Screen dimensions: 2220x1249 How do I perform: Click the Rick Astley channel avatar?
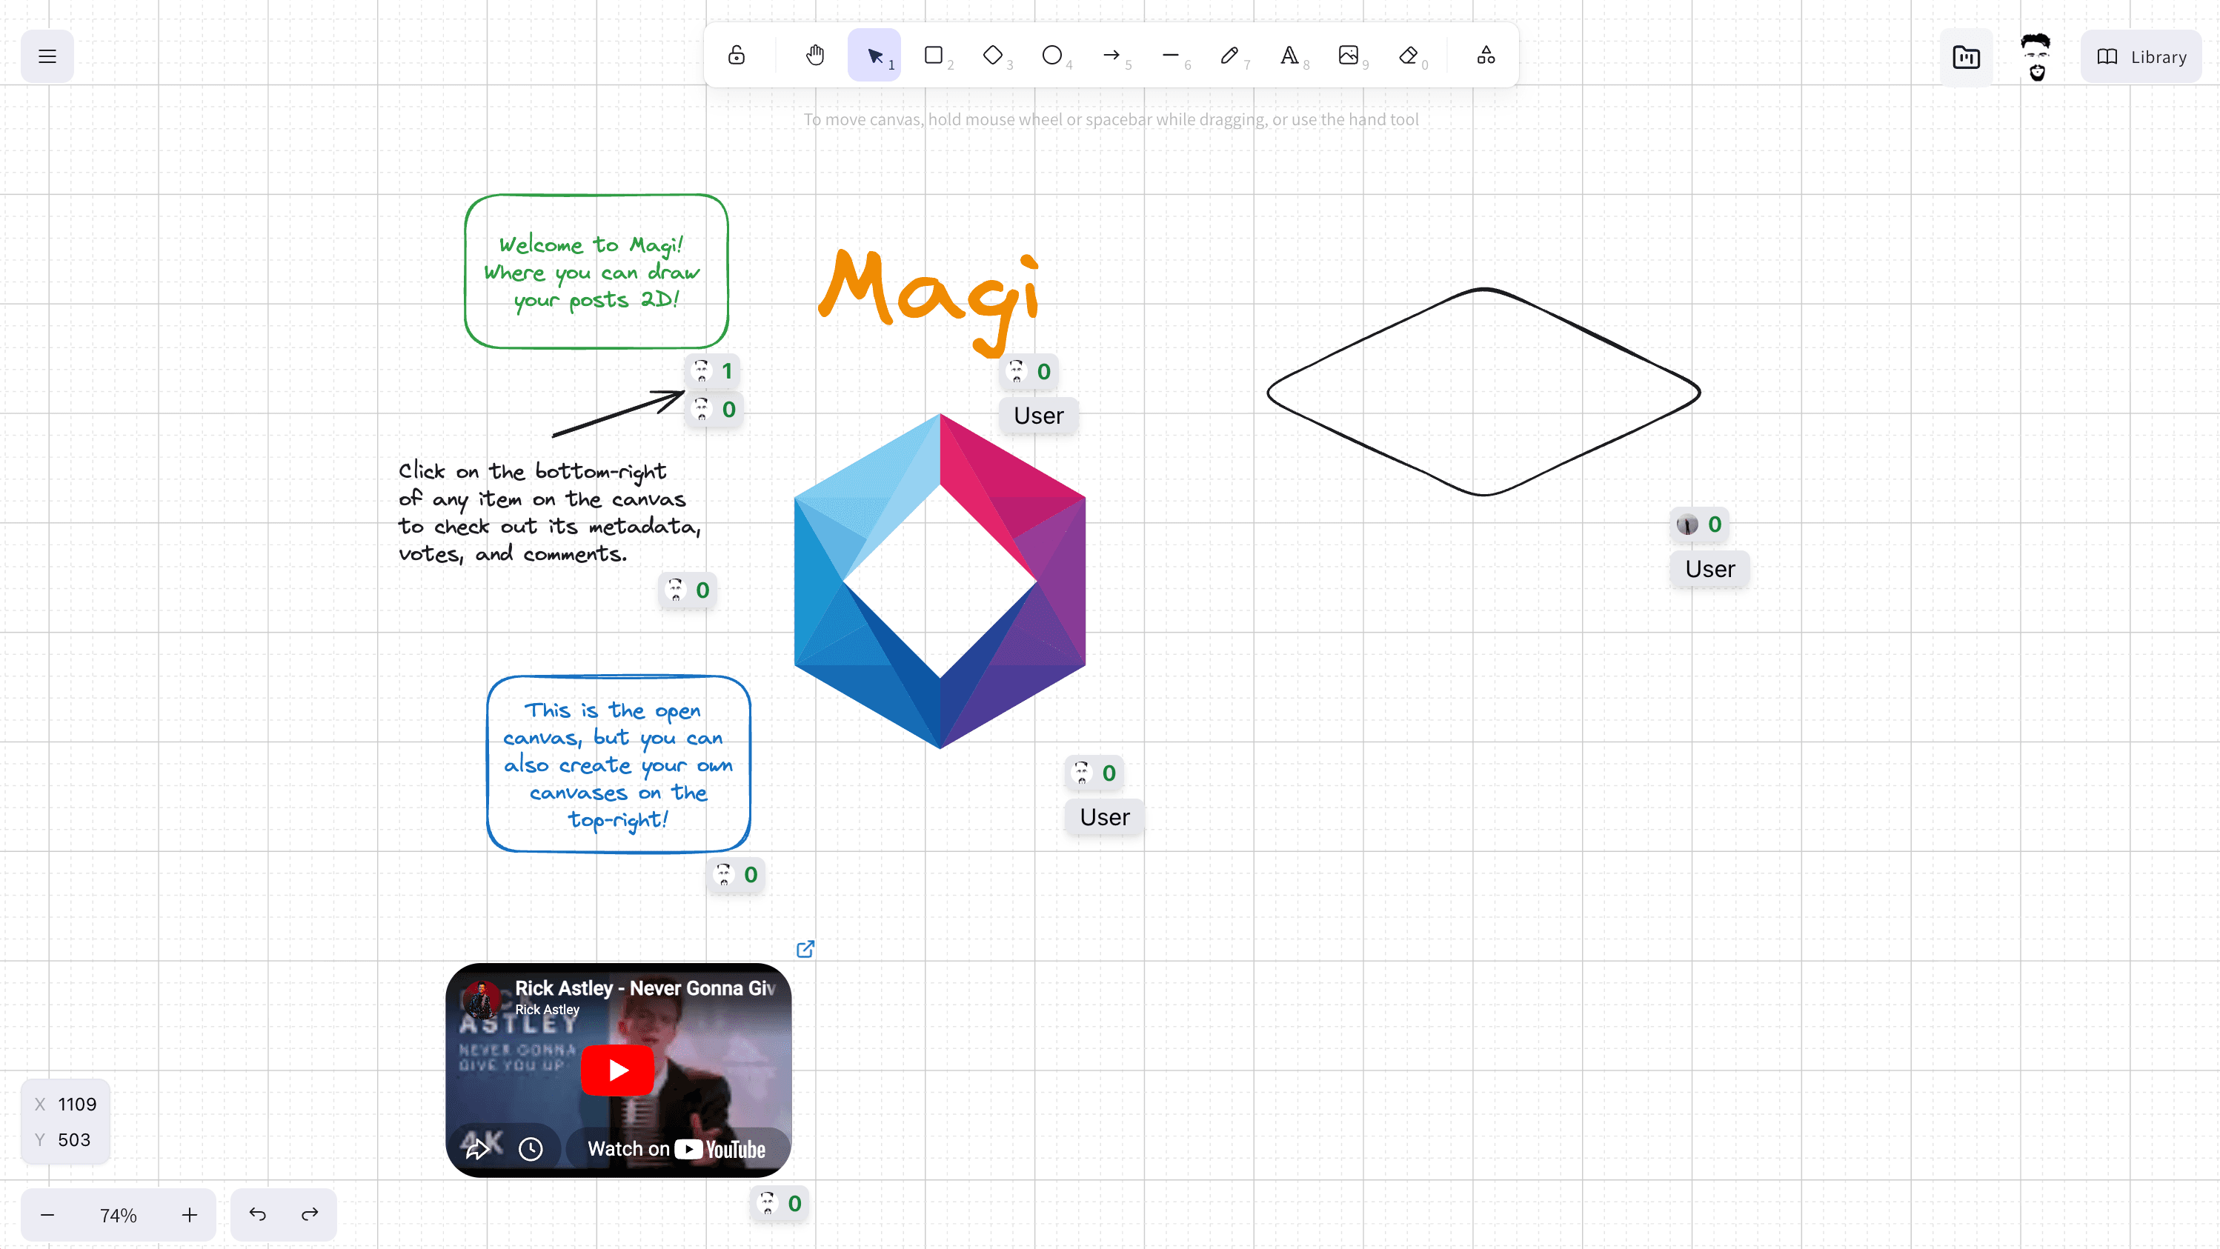(482, 999)
